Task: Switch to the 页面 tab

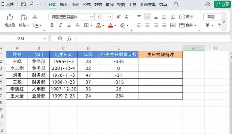Action: coord(75,4)
